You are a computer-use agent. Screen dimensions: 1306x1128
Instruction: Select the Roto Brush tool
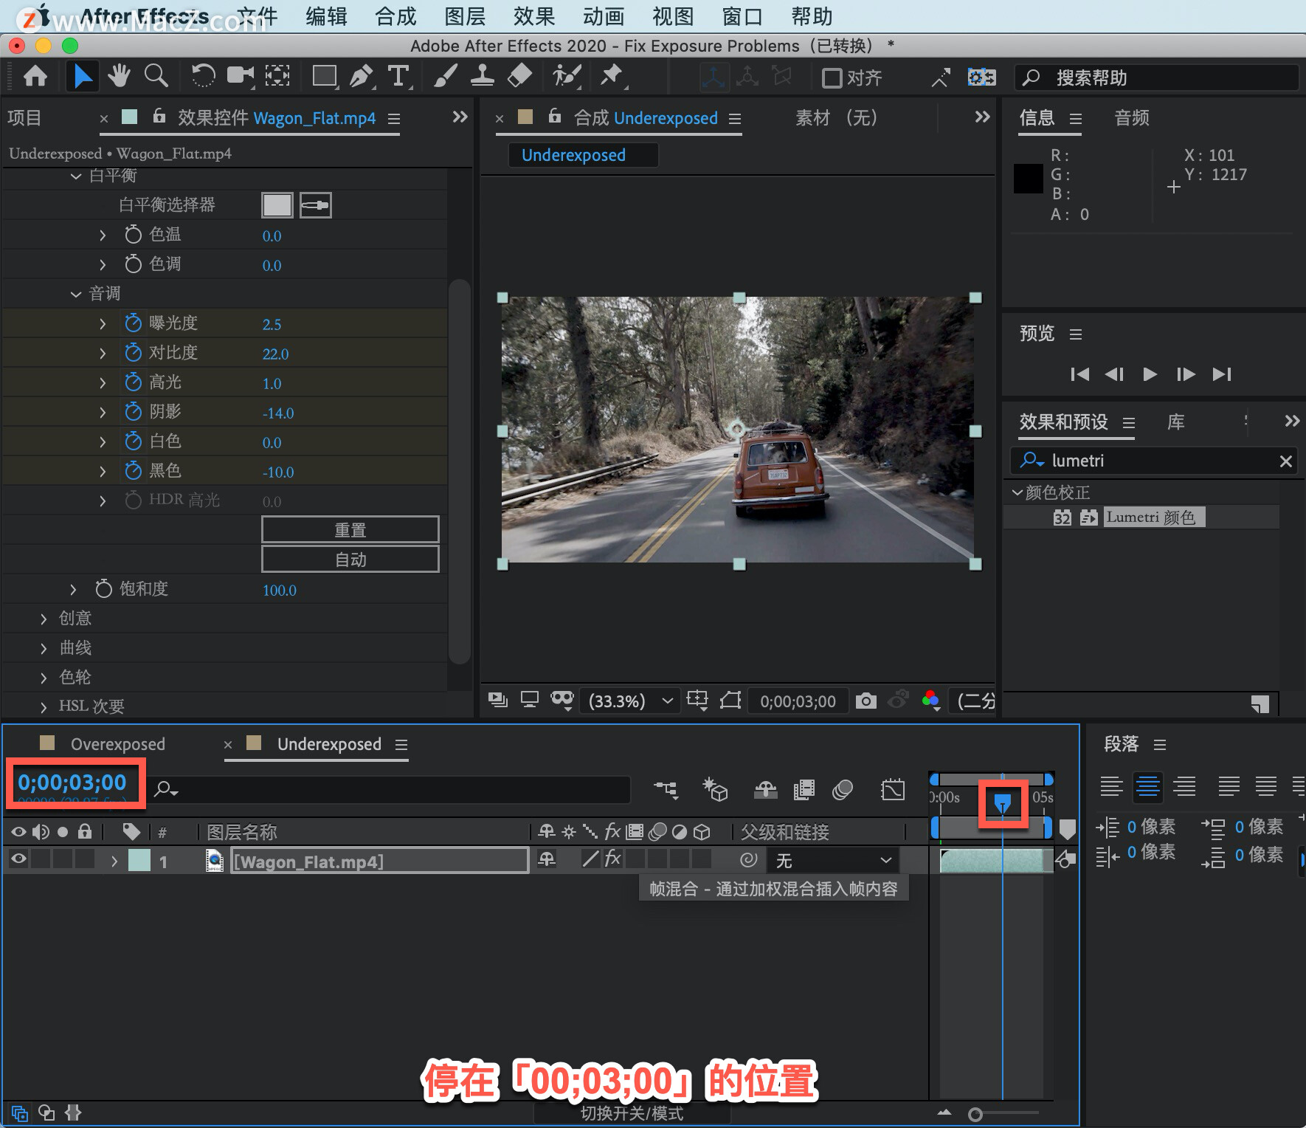pos(567,76)
